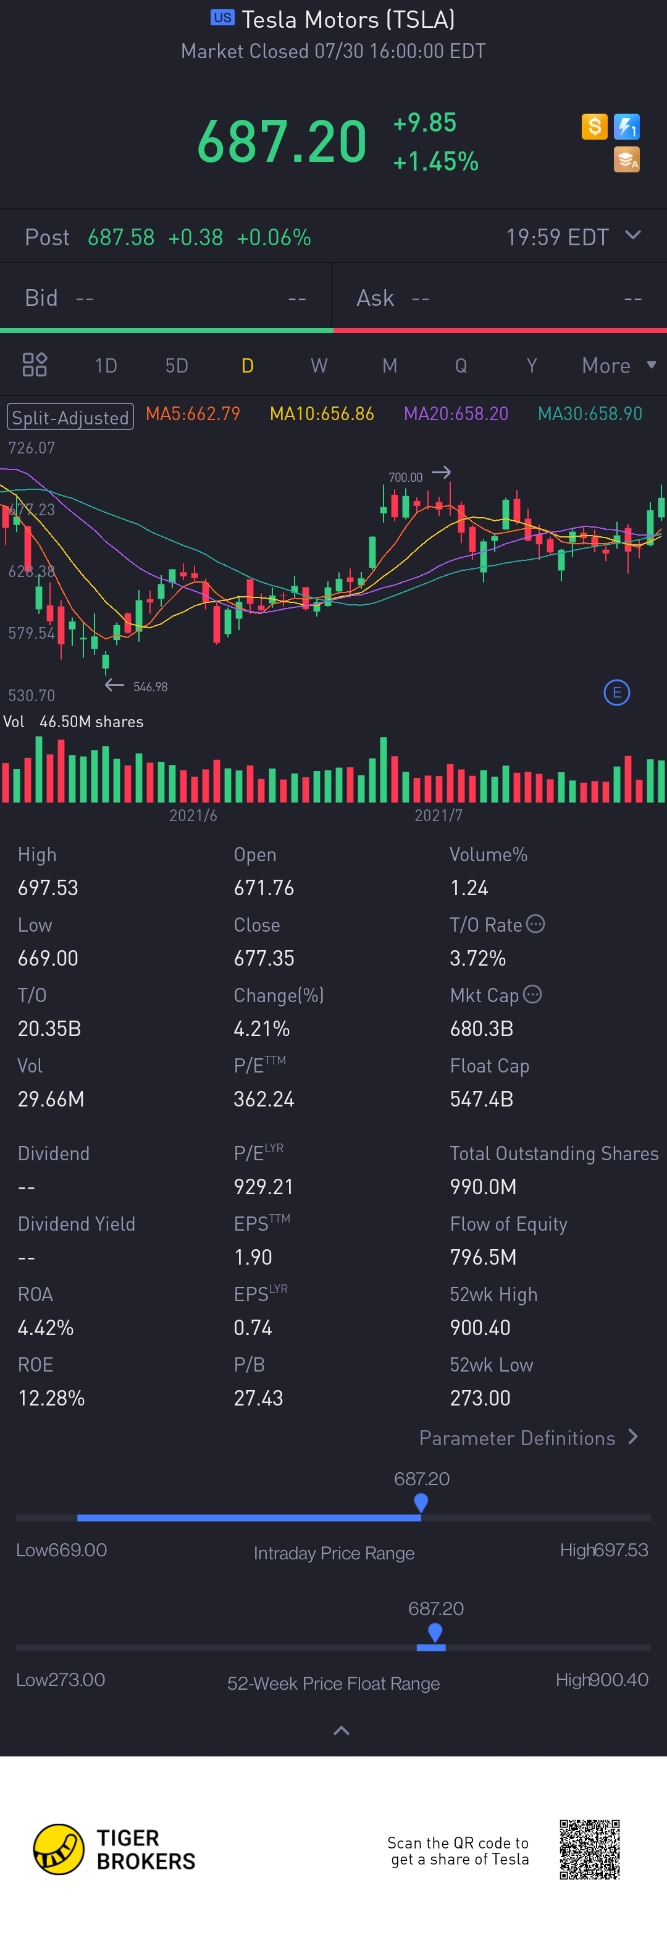Image resolution: width=667 pixels, height=1943 pixels.
Task: Tap the 52wk High value 900.40
Action: (x=480, y=1327)
